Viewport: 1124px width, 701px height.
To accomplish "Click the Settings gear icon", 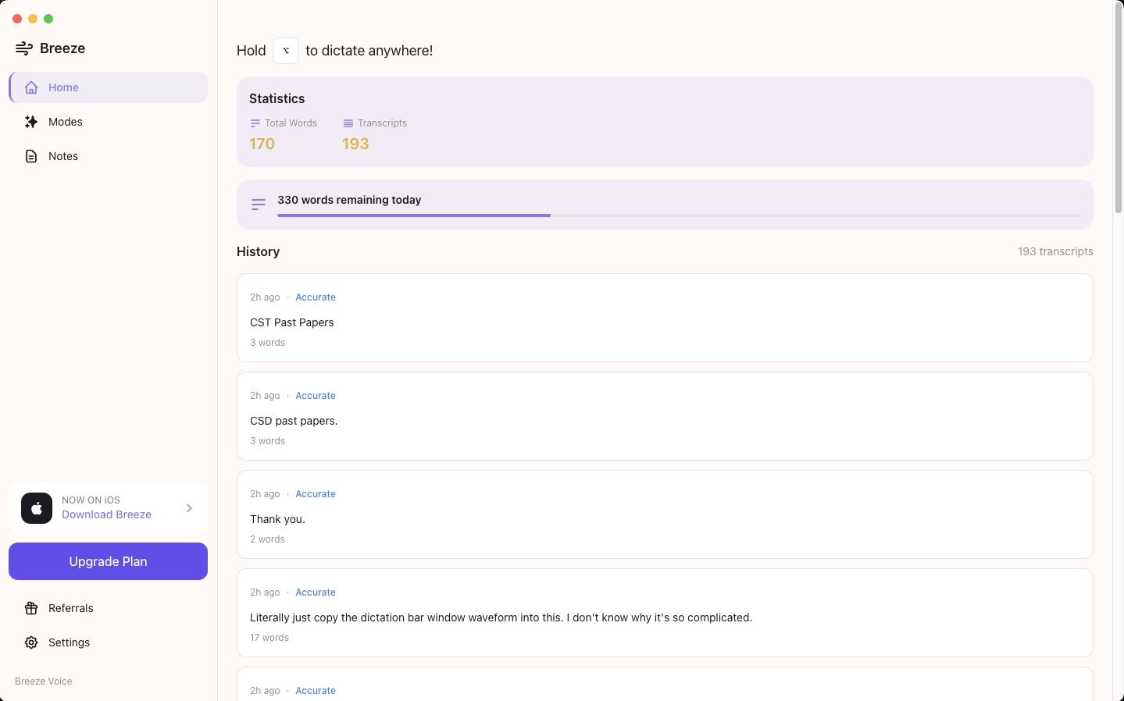I will tap(31, 642).
